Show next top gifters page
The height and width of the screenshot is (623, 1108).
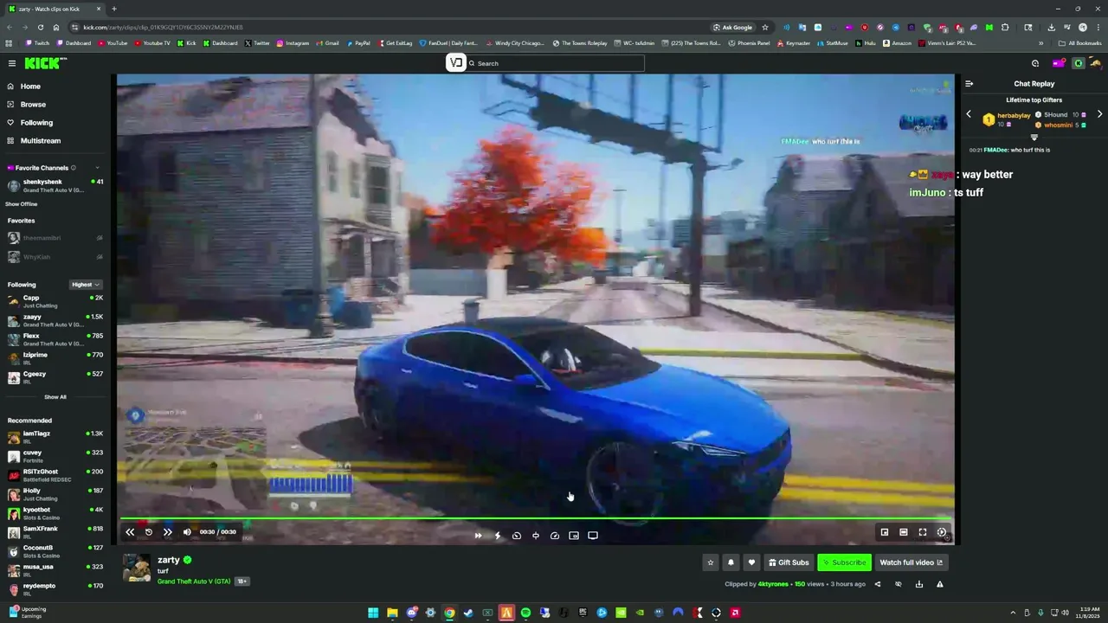click(x=1099, y=114)
